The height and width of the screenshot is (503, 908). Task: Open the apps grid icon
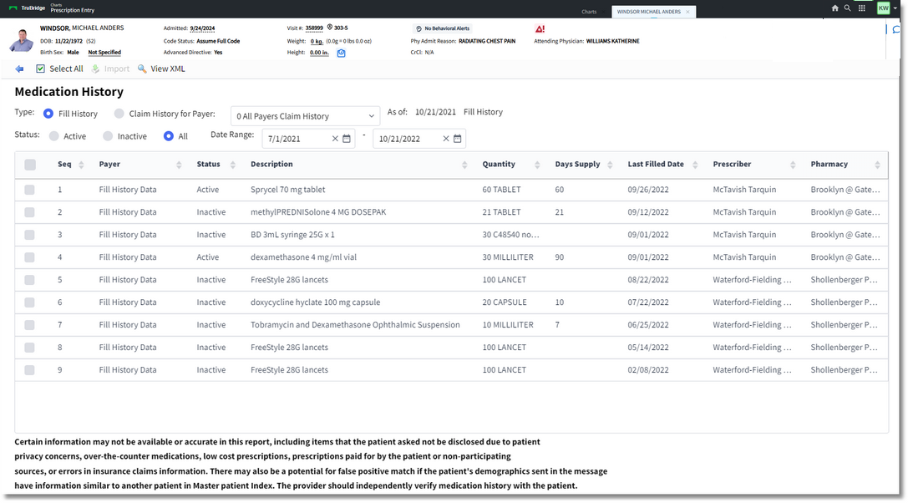[x=862, y=8]
